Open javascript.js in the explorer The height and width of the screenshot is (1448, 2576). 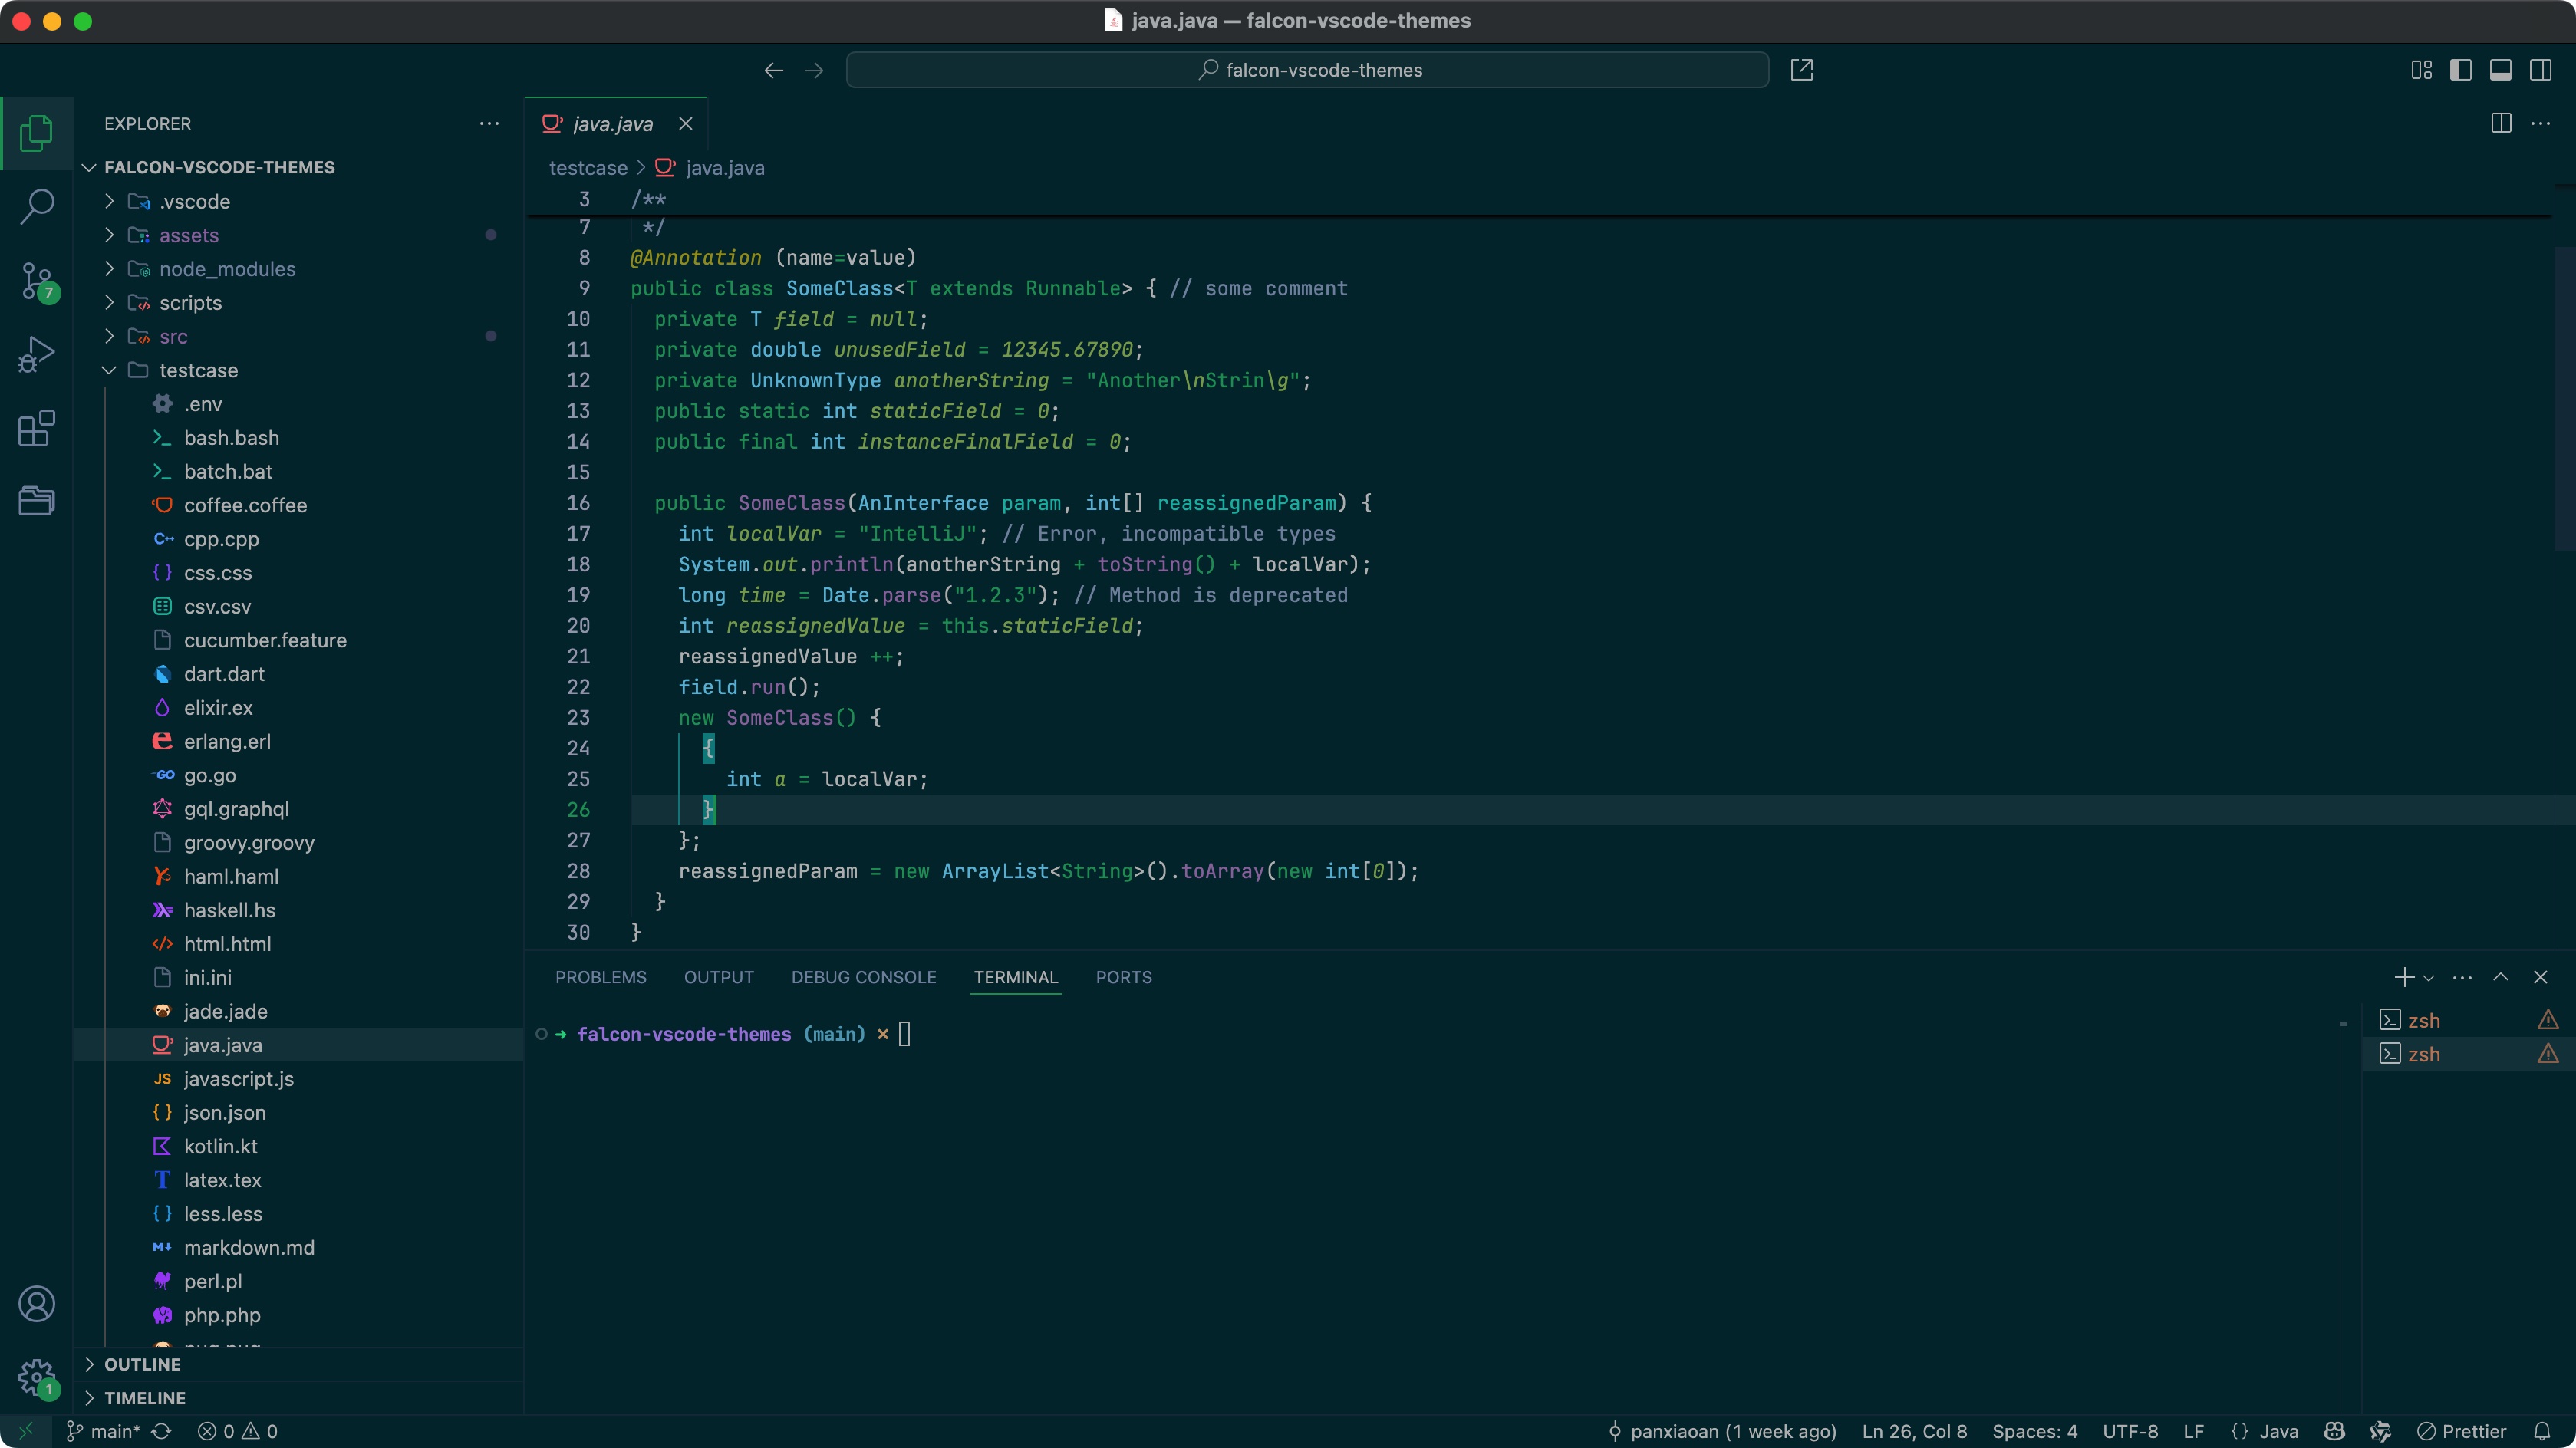coord(238,1079)
